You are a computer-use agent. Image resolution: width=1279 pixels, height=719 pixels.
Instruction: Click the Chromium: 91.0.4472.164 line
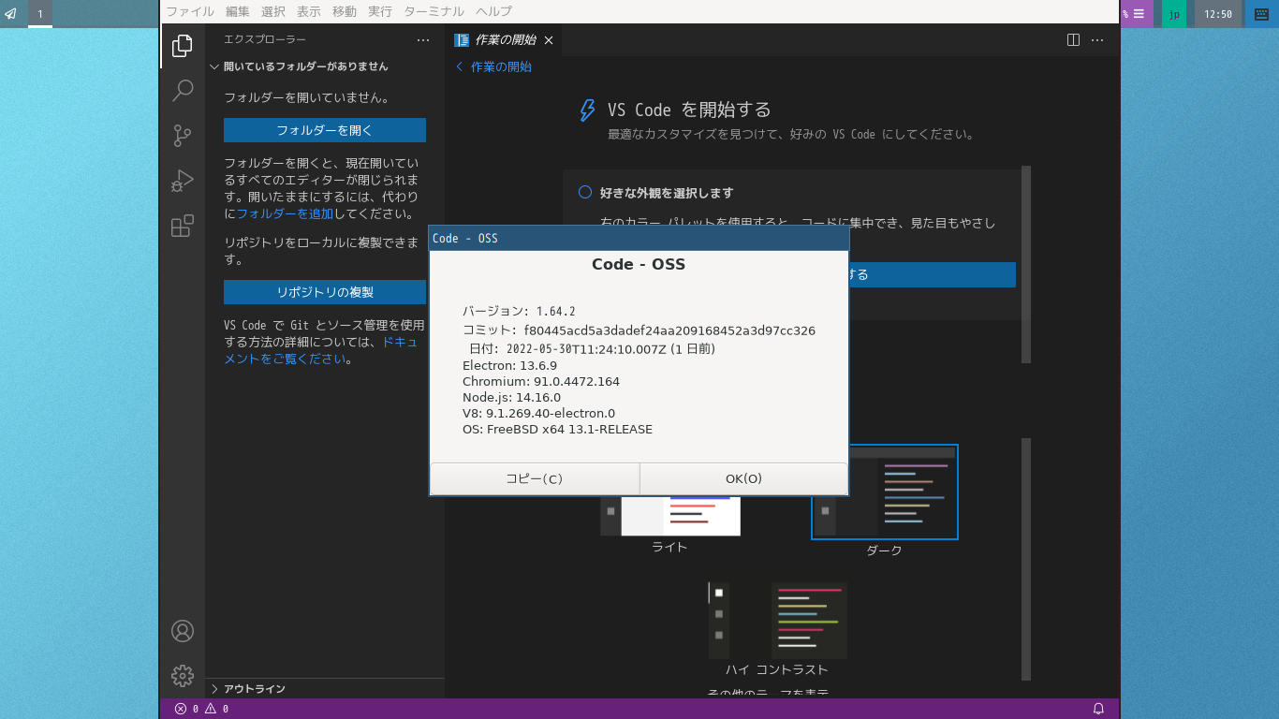coord(541,381)
